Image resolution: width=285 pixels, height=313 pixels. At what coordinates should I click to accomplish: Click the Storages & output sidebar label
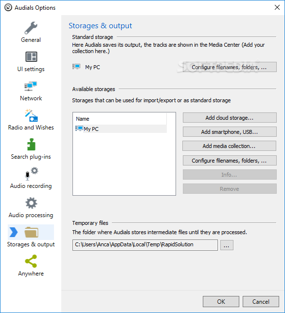coord(31,244)
